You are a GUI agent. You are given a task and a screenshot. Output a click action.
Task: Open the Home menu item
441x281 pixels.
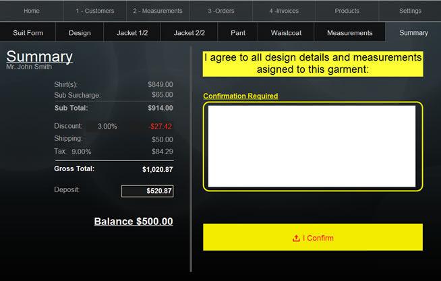point(32,11)
